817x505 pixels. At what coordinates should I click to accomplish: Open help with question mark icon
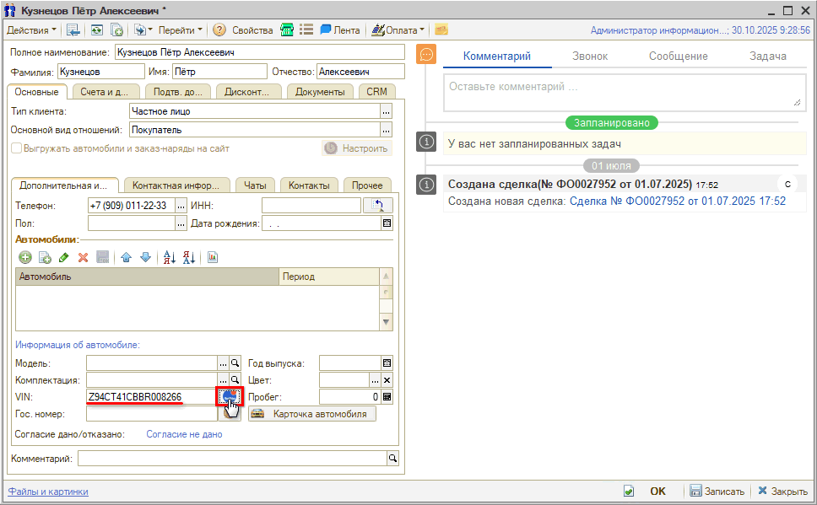pyautogui.click(x=219, y=30)
